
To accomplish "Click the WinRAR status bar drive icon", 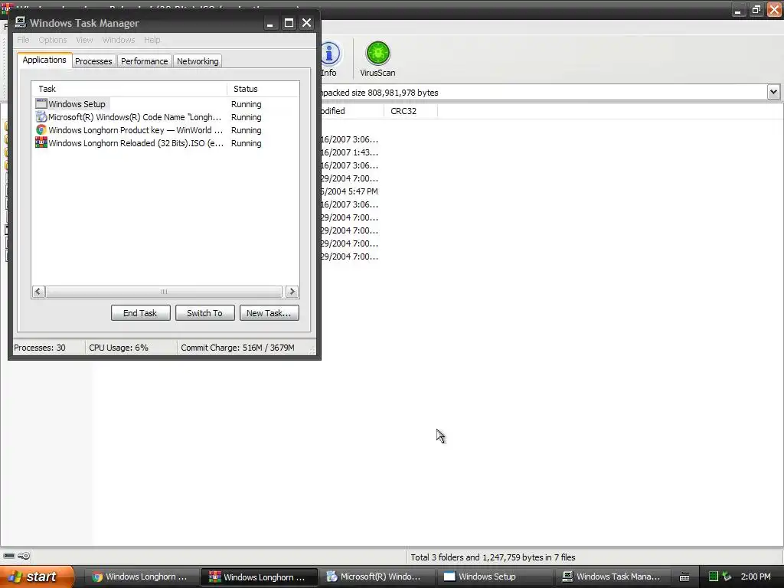I will pos(9,556).
